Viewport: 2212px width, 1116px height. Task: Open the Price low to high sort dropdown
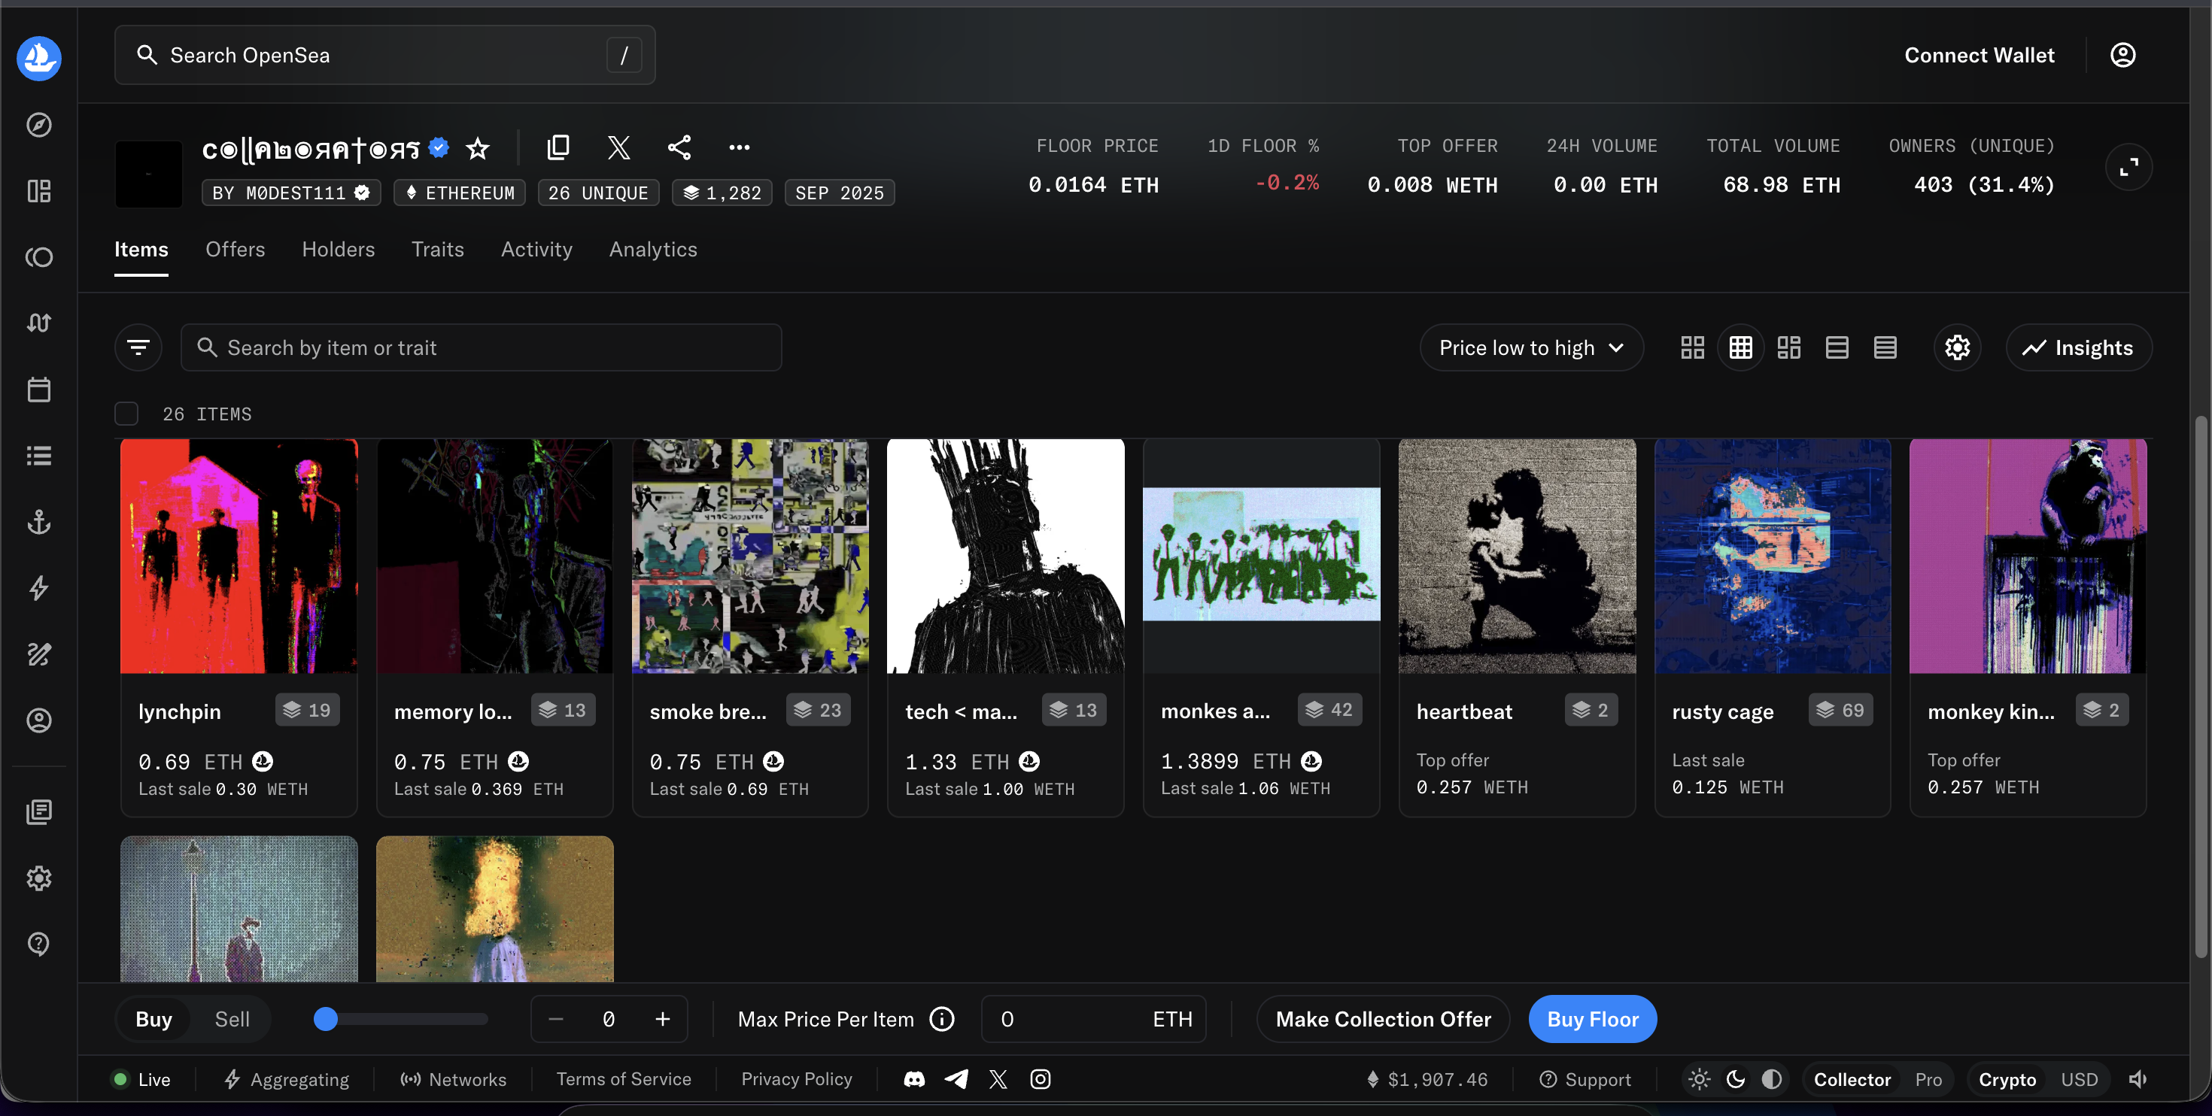tap(1532, 347)
